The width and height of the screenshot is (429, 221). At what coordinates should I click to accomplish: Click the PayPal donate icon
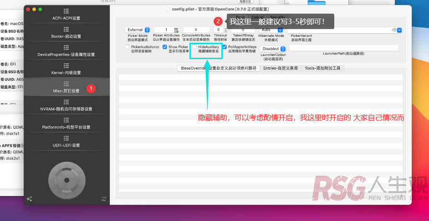(x=104, y=199)
